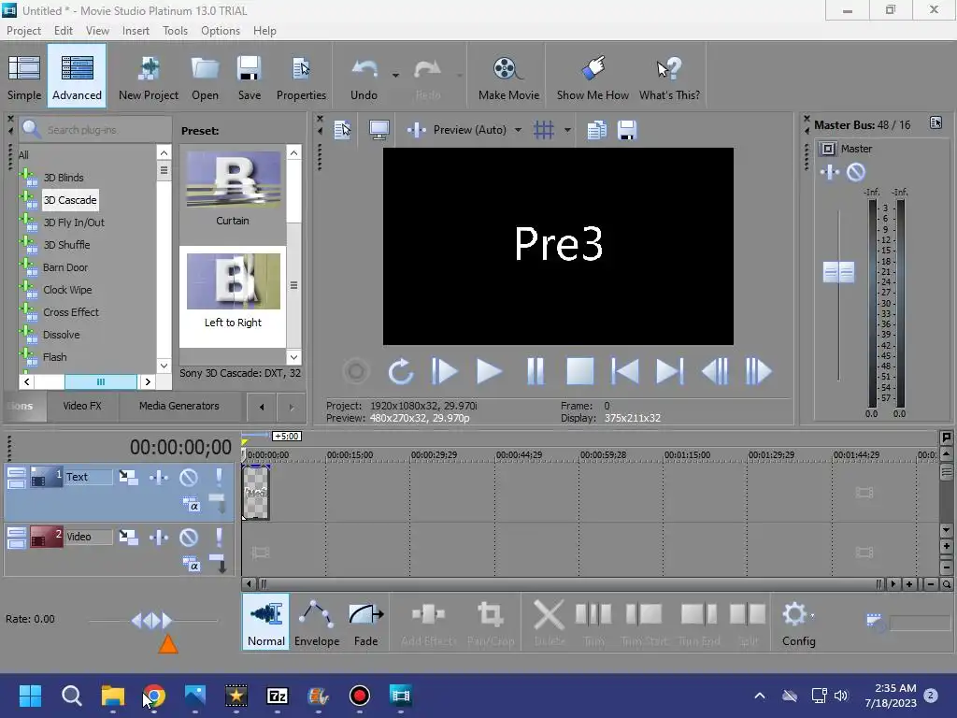Open the Options menu

coord(221,31)
